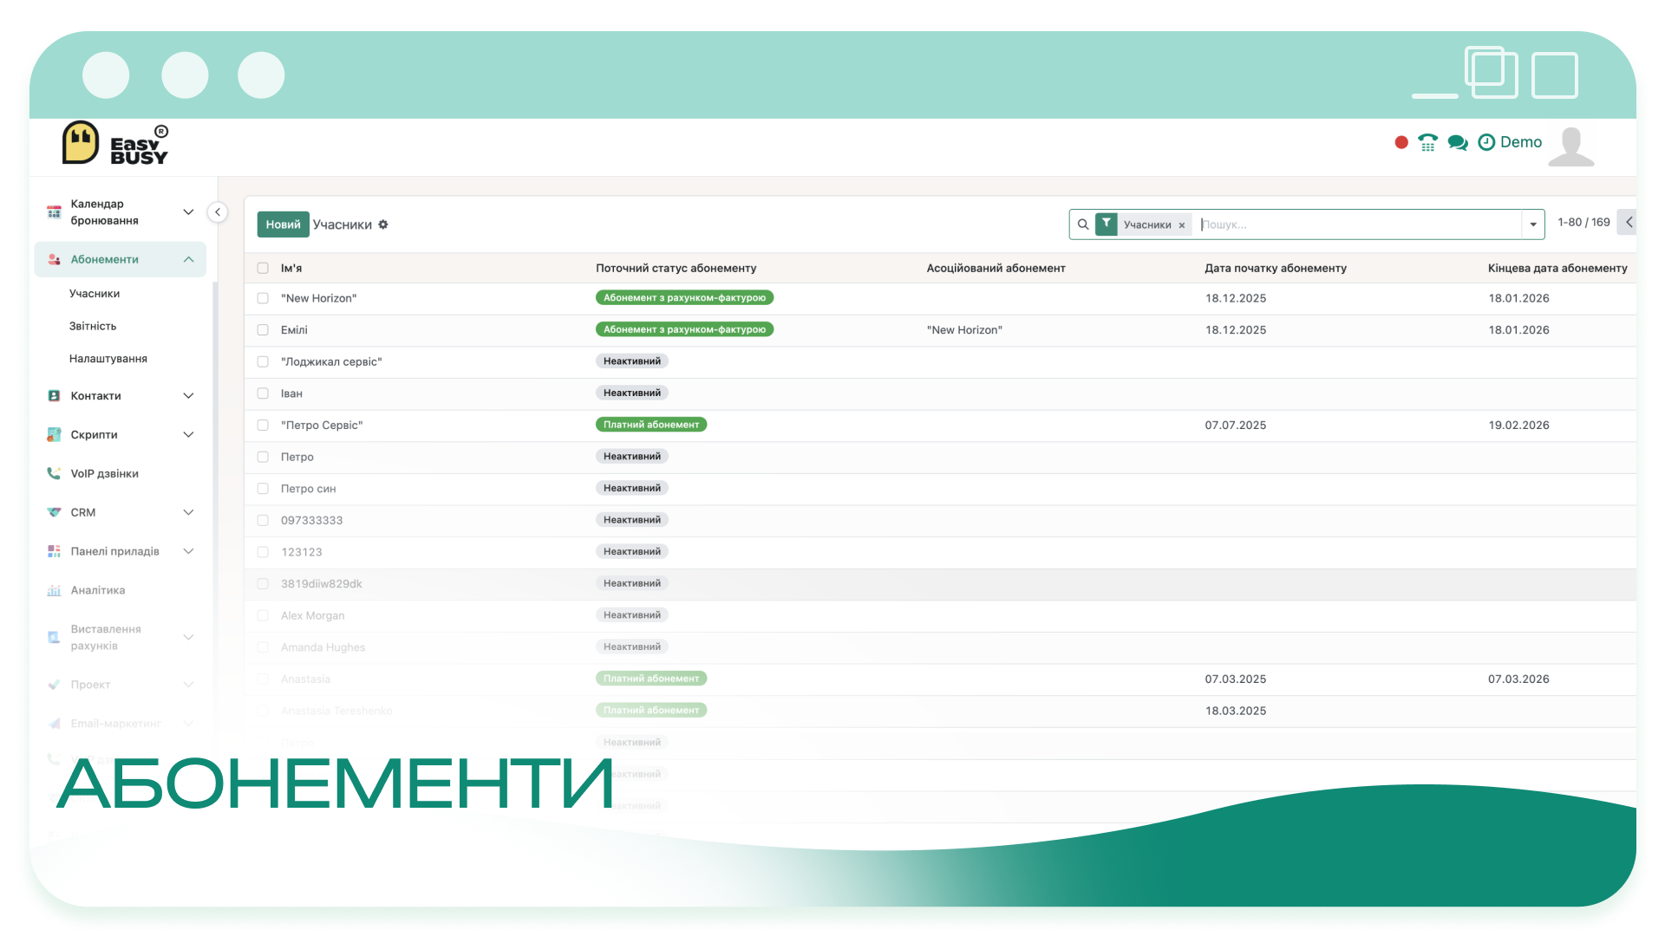This screenshot has width=1665, height=936.
Task: Click the clock icon beside Demo
Action: pos(1486,142)
